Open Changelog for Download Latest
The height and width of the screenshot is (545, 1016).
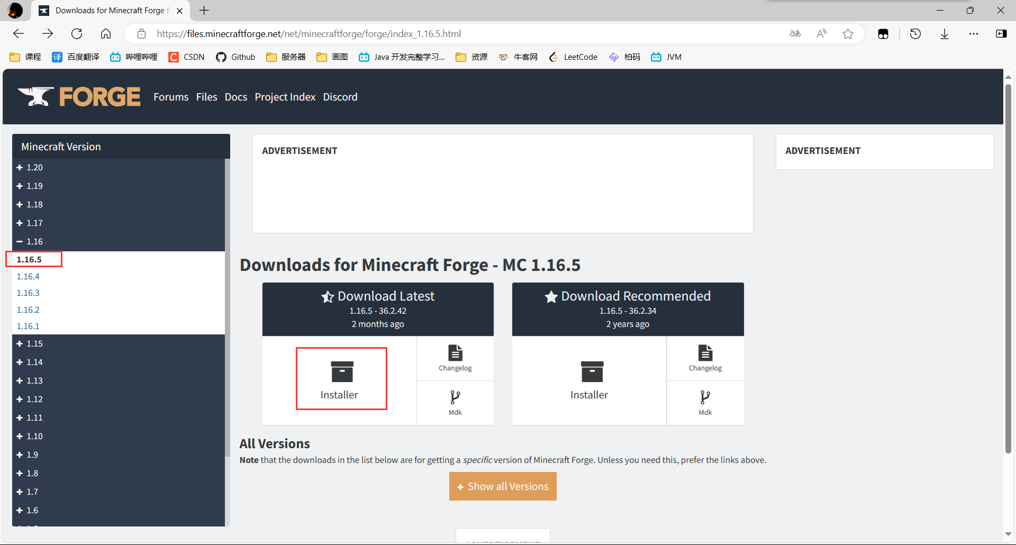455,358
